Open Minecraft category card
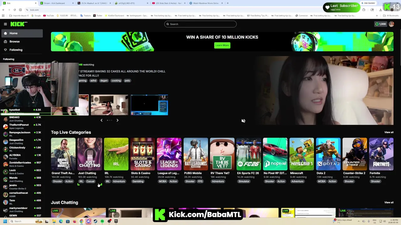401x225 pixels. pos(301,154)
